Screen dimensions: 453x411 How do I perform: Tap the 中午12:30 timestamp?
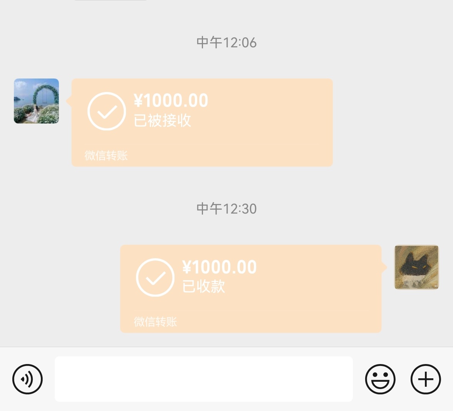(226, 209)
